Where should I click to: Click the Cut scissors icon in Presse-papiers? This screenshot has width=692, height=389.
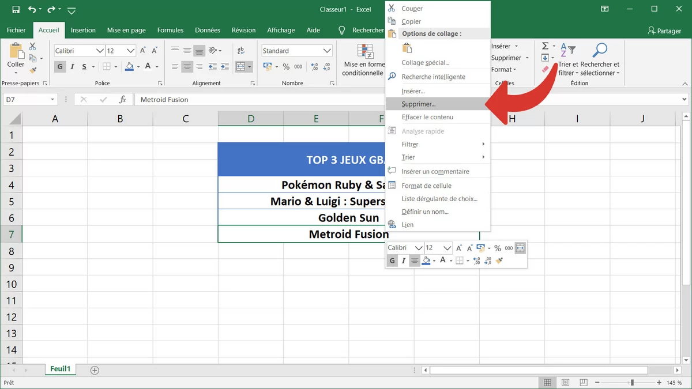[32, 47]
